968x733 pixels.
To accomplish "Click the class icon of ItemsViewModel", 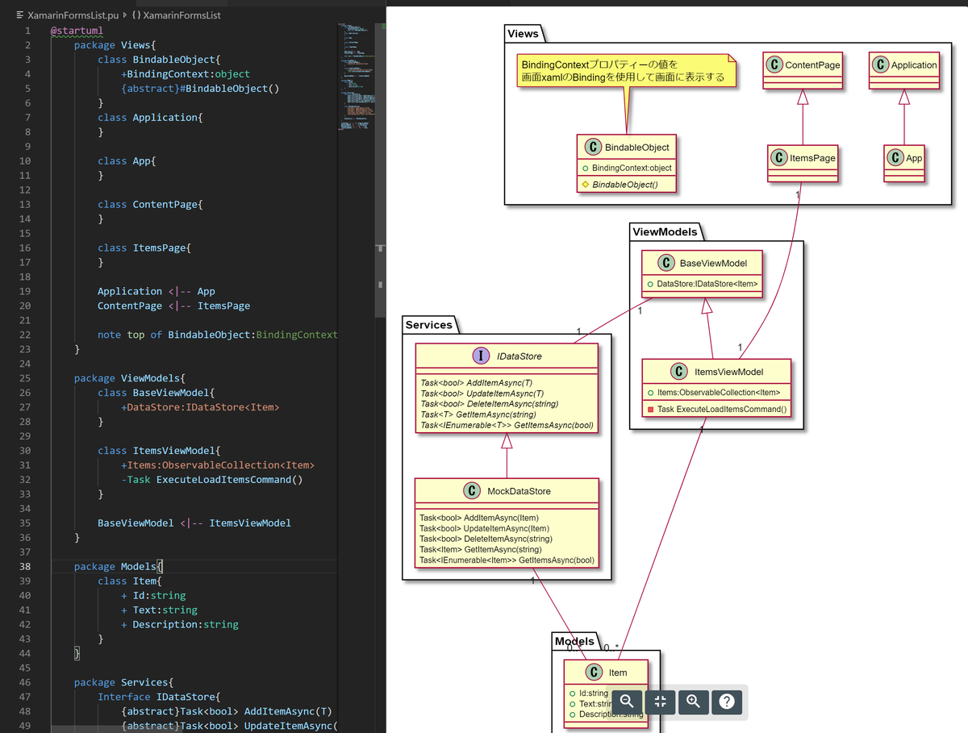I will 678,372.
